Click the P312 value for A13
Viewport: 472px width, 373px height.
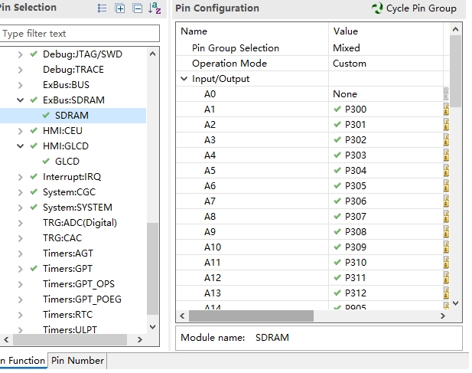pyautogui.click(x=356, y=293)
